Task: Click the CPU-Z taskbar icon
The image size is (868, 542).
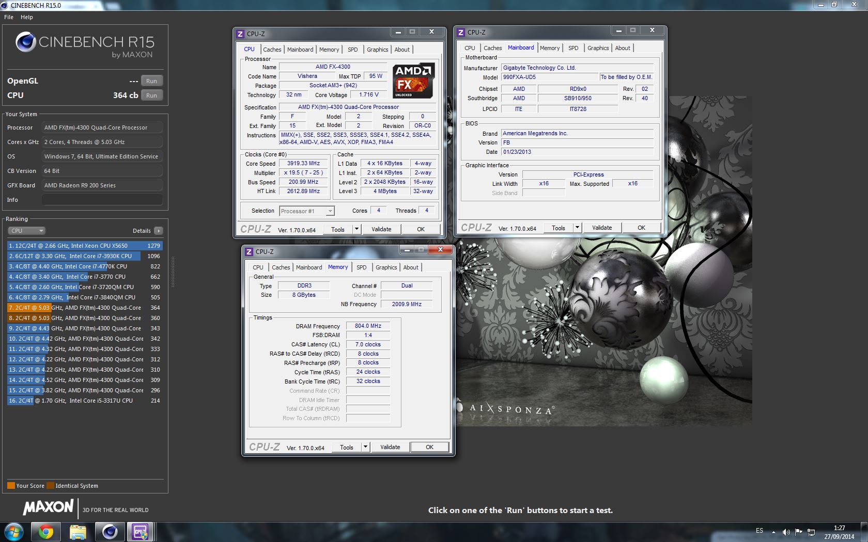Action: pyautogui.click(x=141, y=532)
